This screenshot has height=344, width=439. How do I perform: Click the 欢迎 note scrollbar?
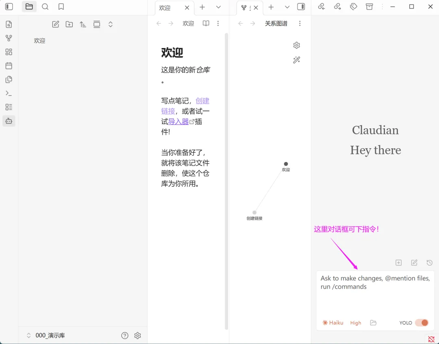[226, 182]
